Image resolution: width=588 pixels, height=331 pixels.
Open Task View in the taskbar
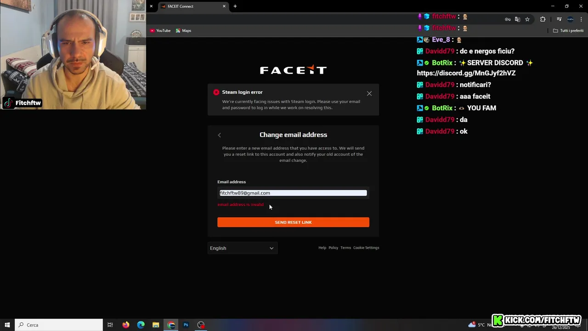coord(110,325)
